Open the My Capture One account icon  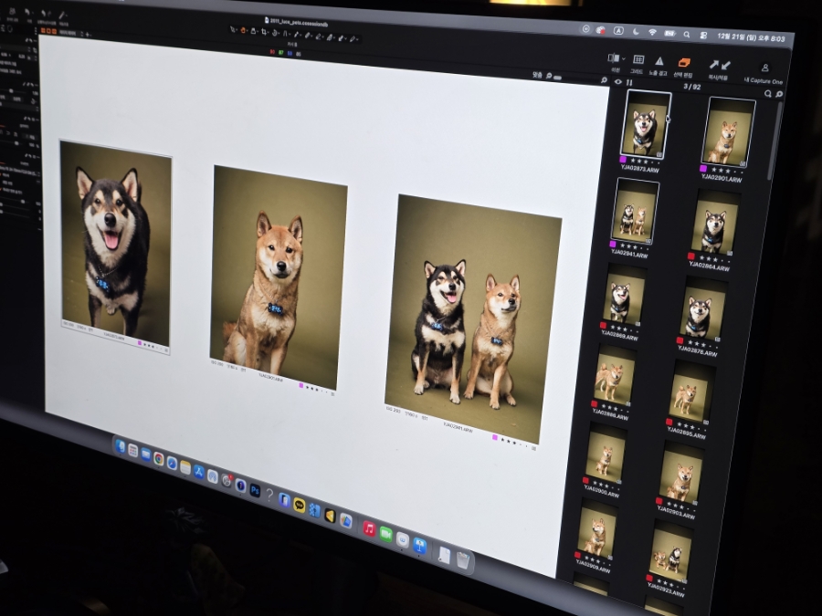coord(765,68)
